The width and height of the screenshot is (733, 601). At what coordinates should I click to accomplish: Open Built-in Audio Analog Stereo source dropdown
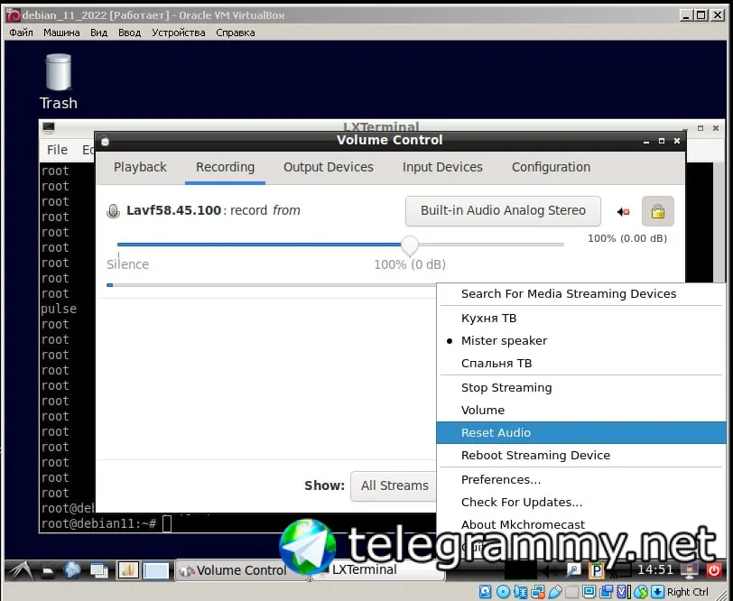(x=503, y=211)
